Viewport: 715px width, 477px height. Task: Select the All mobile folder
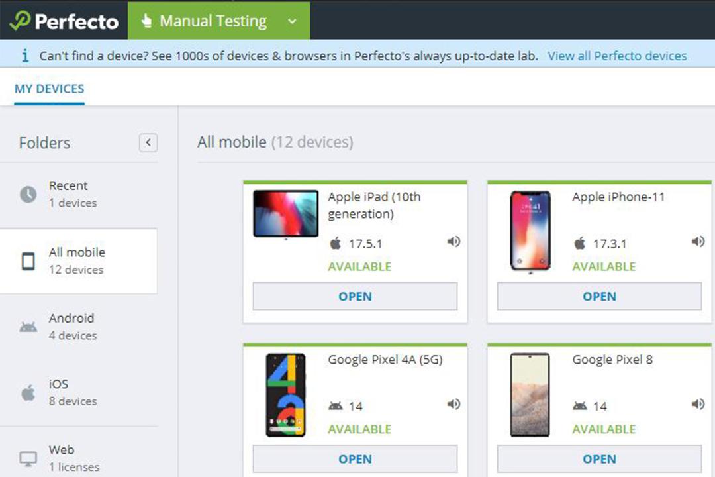pyautogui.click(x=79, y=261)
